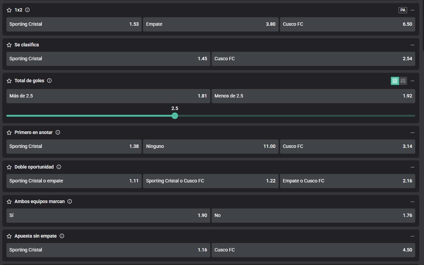The width and height of the screenshot is (424, 265).
Task: Select No for Ambos equipos marcan
Action: coord(313,216)
